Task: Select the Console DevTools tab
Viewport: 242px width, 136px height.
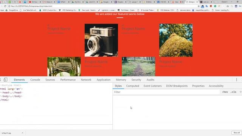Action: (x=35, y=80)
